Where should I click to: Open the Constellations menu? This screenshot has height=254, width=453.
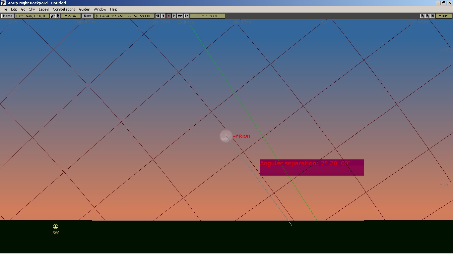[x=64, y=9]
